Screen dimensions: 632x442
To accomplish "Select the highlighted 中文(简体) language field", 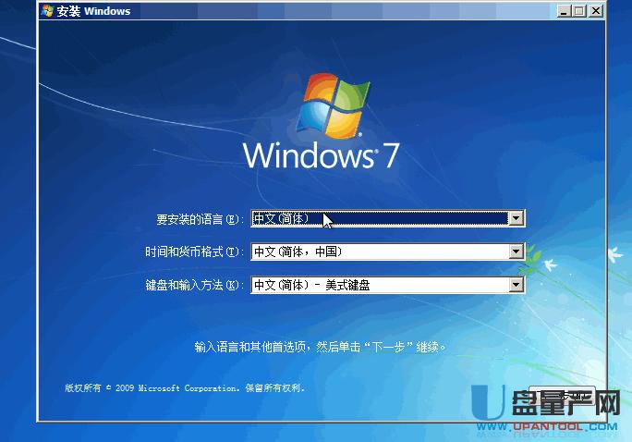I will click(x=379, y=219).
